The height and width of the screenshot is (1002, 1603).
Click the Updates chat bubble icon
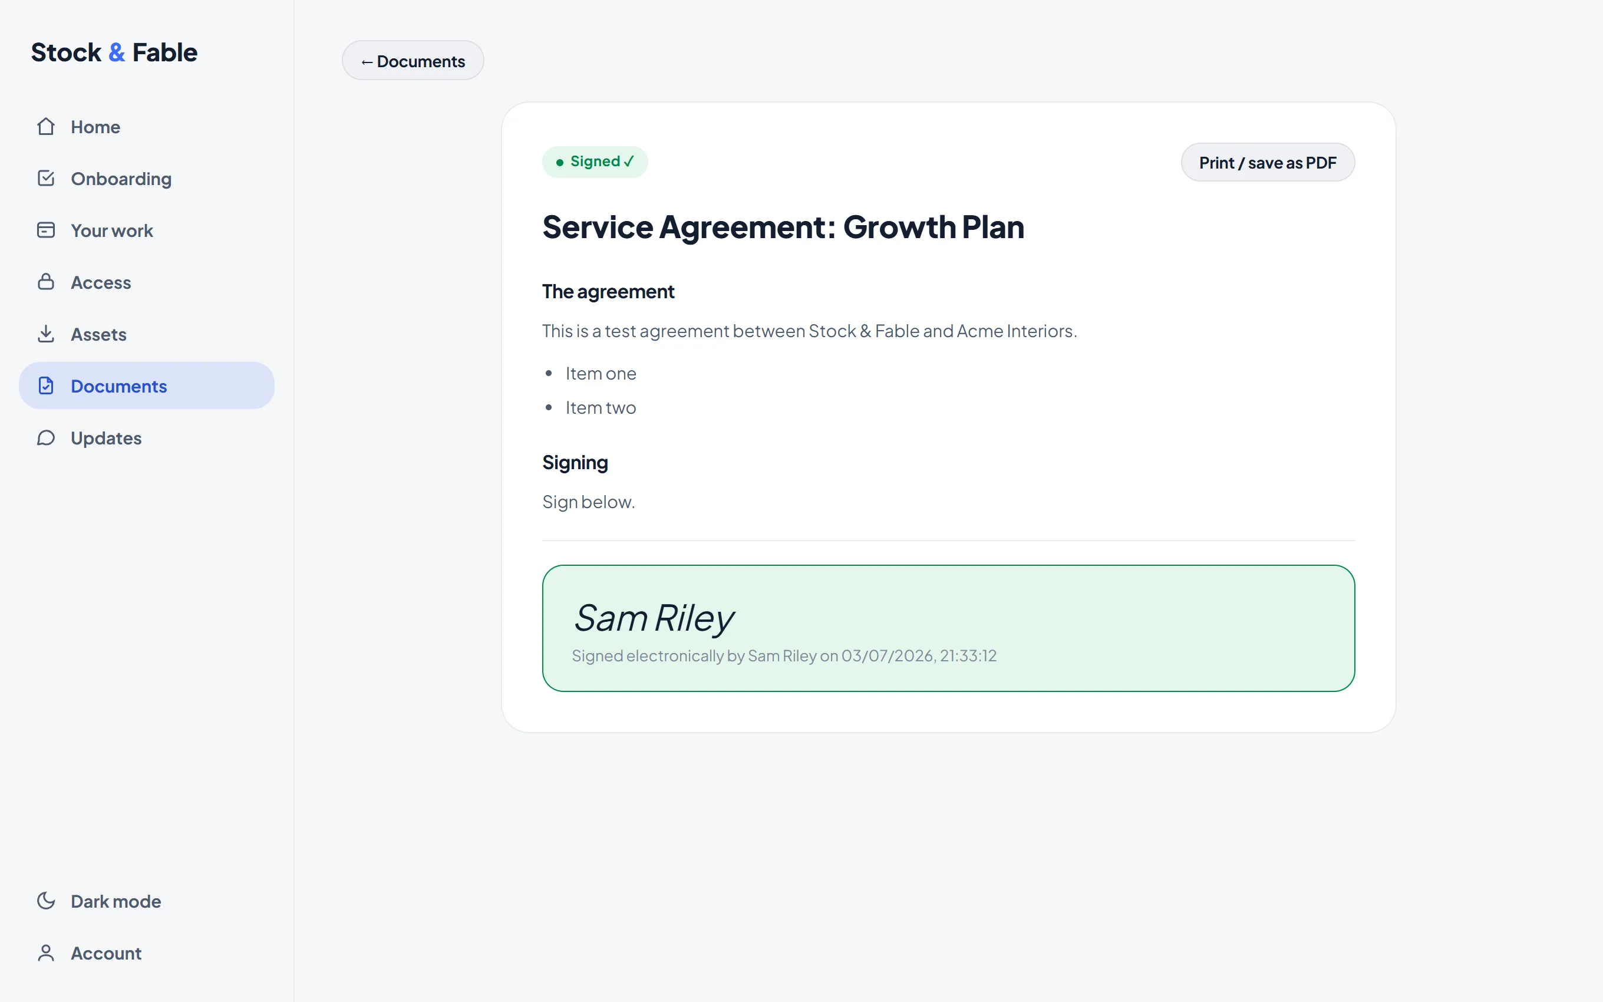click(x=46, y=437)
